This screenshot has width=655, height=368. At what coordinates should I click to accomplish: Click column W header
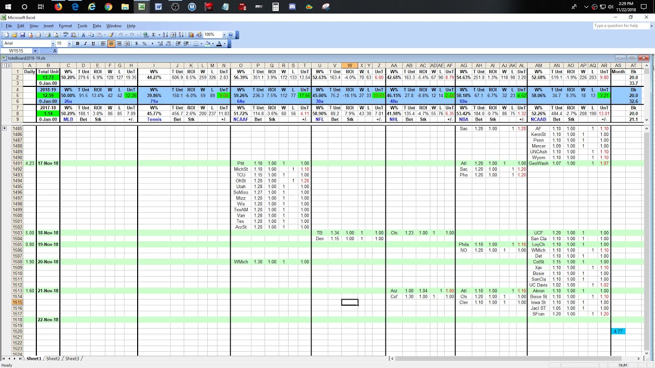tap(350, 65)
